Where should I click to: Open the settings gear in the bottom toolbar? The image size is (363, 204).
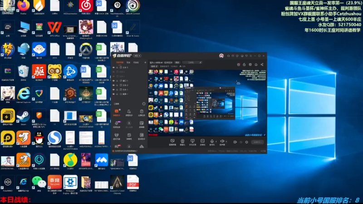point(246,142)
